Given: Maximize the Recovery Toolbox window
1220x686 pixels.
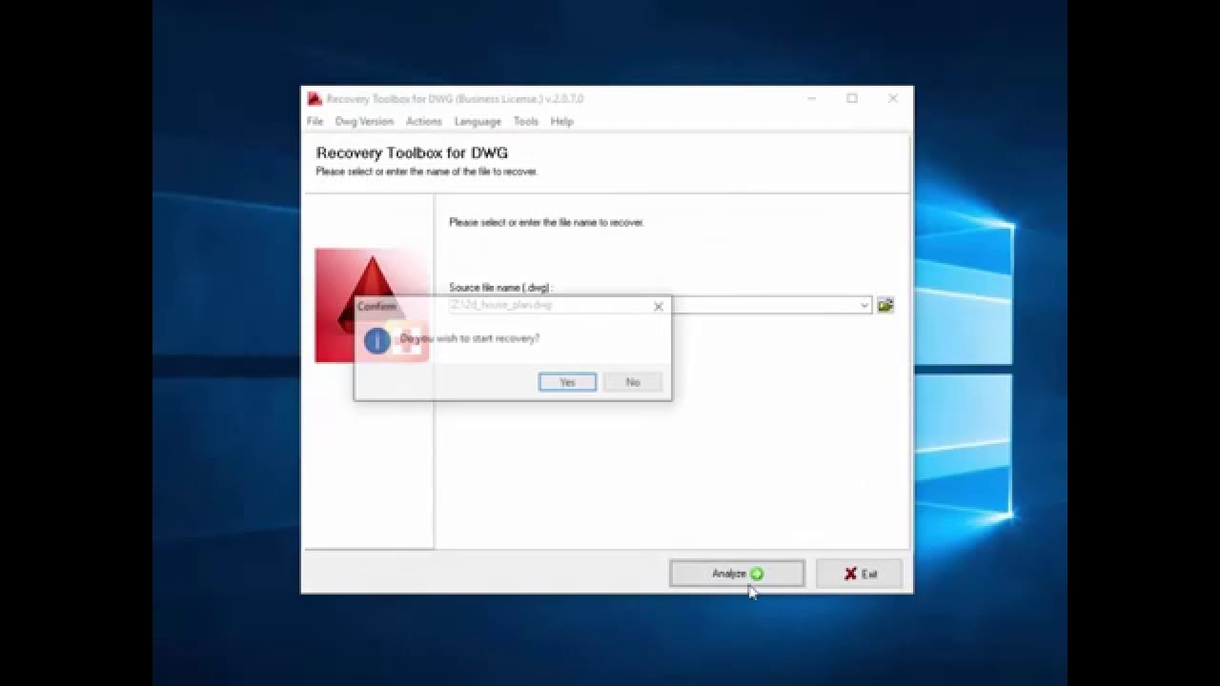Looking at the screenshot, I should 852,98.
